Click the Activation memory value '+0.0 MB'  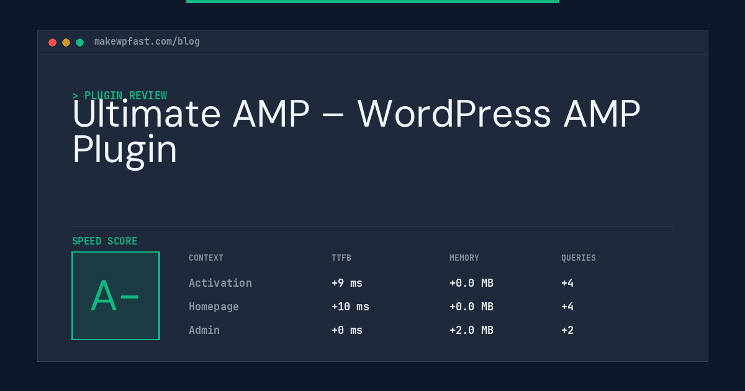point(471,283)
